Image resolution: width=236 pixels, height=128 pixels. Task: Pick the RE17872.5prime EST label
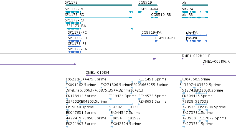click(212, 118)
